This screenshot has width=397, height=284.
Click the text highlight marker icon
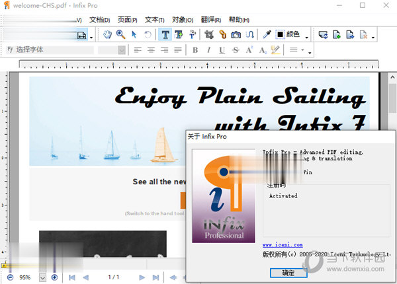point(275,50)
